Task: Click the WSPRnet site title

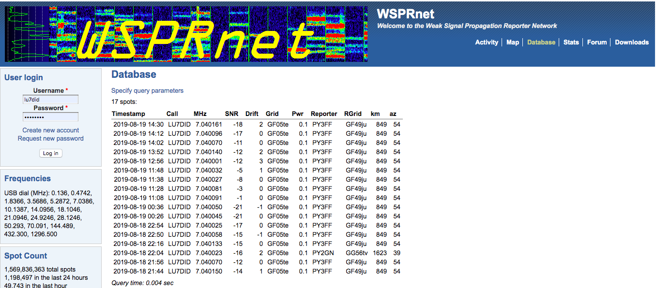Action: pyautogui.click(x=406, y=14)
